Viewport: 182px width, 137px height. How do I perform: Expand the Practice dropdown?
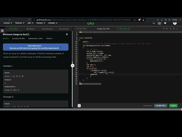coord(41,23)
